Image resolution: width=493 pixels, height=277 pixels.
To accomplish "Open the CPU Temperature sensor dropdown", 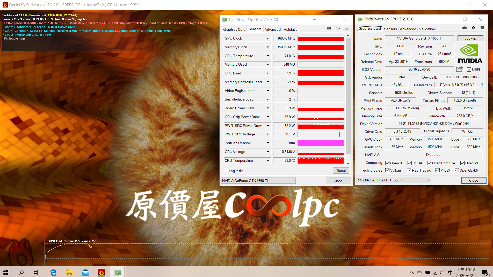I will pos(268,160).
